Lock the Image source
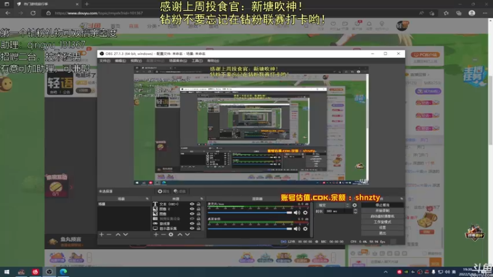The image size is (493, 277). (198, 214)
